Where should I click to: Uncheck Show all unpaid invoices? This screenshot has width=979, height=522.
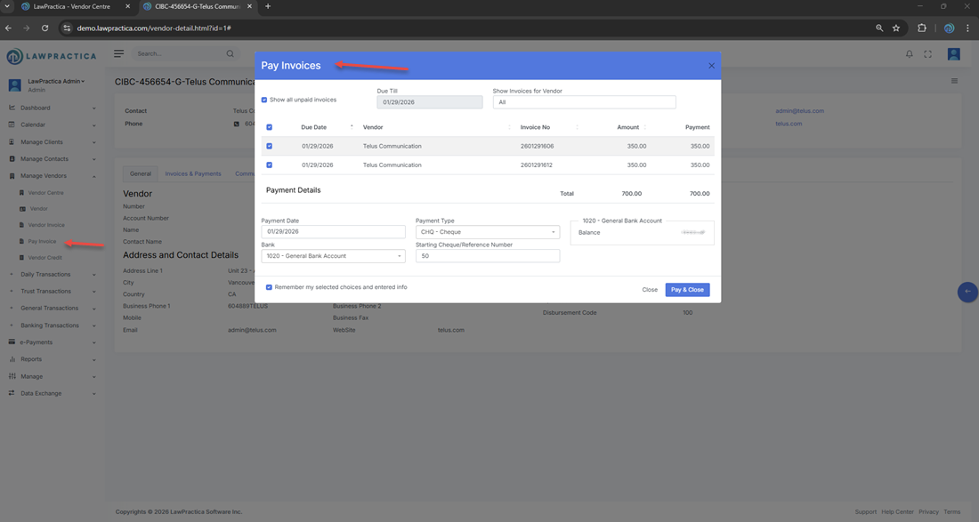pyautogui.click(x=264, y=100)
